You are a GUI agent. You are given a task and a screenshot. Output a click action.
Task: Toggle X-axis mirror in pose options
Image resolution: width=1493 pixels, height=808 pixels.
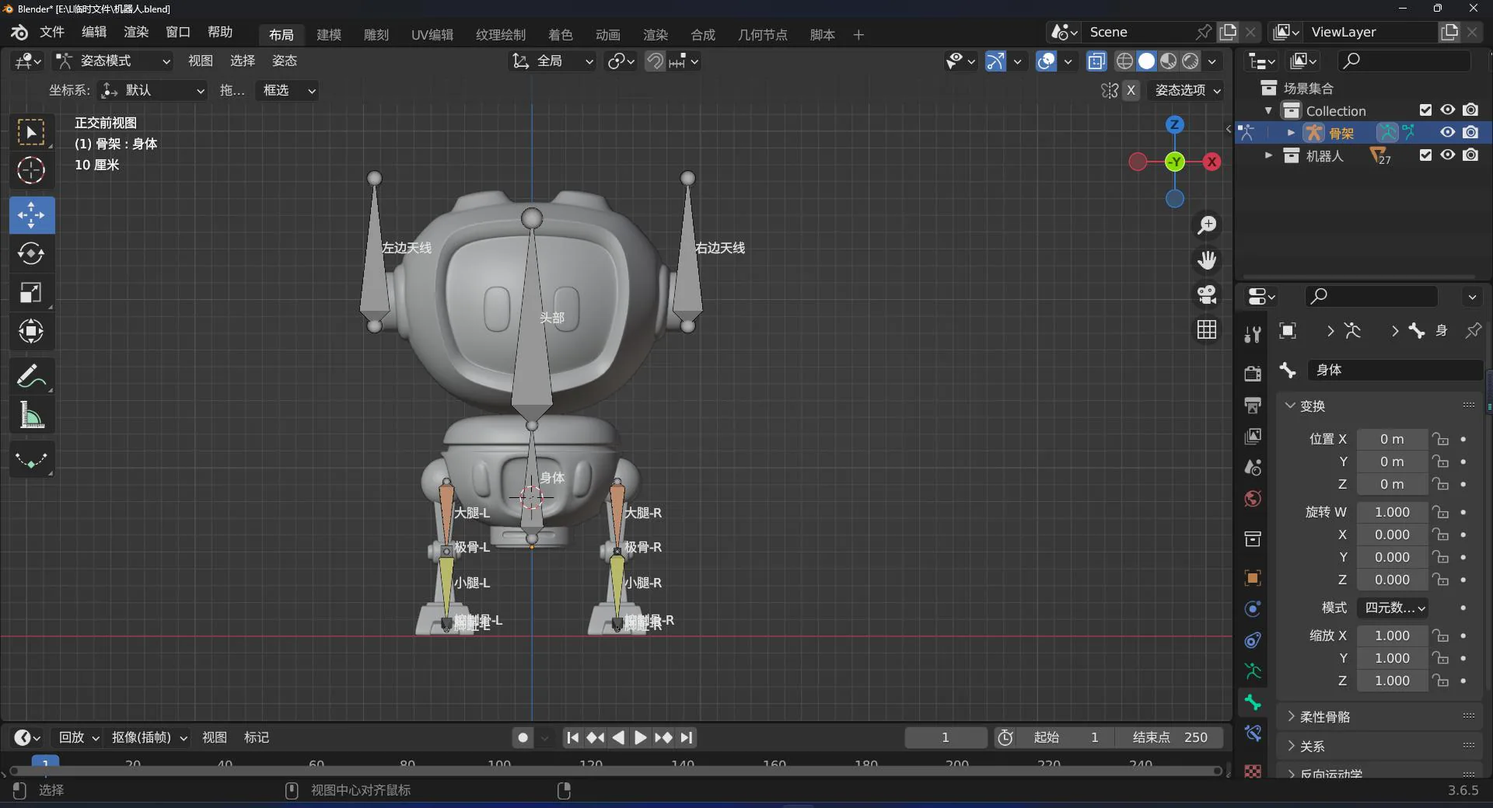(x=1131, y=90)
